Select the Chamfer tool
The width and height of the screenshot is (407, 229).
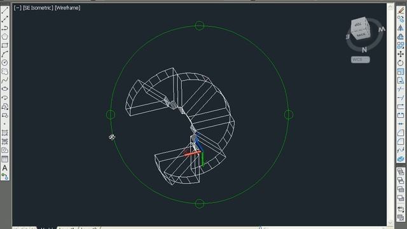(401, 133)
